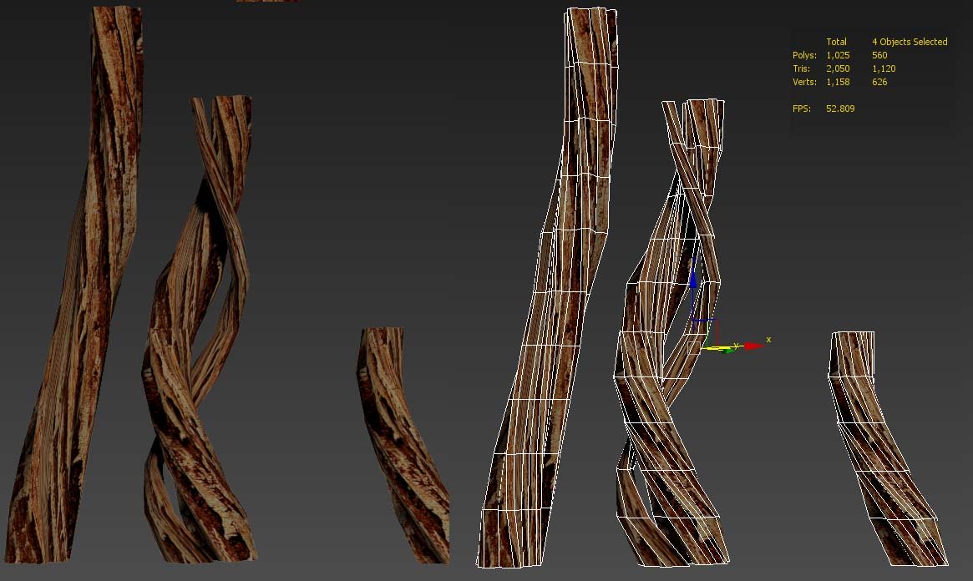The image size is (973, 581).
Task: Click the blue Z-axis arrow of the gizmo
Action: (693, 277)
